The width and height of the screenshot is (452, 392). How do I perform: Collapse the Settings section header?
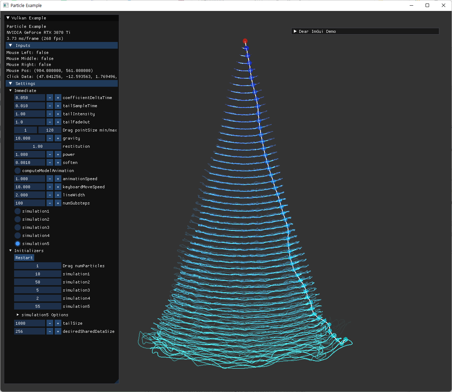(x=62, y=84)
